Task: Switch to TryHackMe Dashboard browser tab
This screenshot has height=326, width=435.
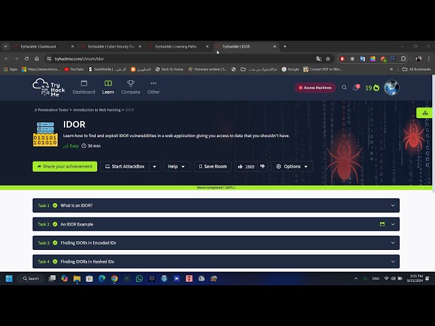Action: (x=43, y=47)
